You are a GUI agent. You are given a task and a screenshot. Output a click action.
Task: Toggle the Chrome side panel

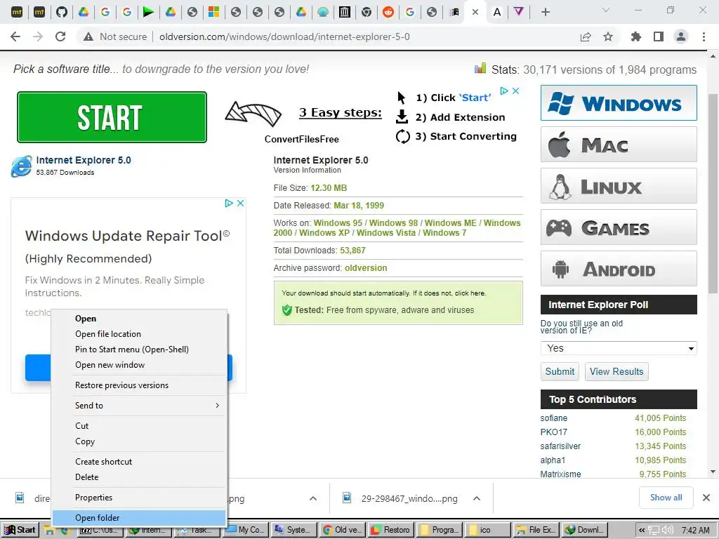(659, 36)
